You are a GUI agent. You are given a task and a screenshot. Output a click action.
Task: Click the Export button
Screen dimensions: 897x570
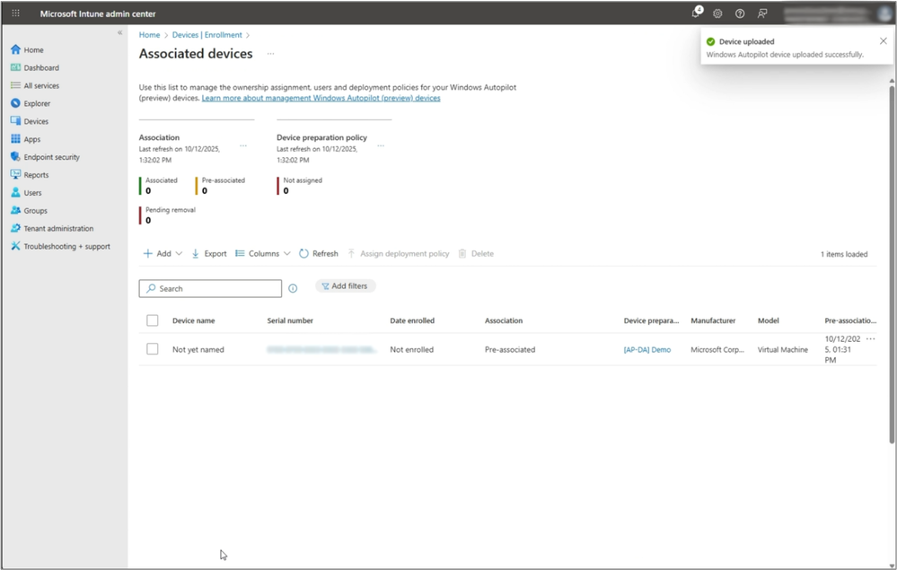[x=209, y=253]
